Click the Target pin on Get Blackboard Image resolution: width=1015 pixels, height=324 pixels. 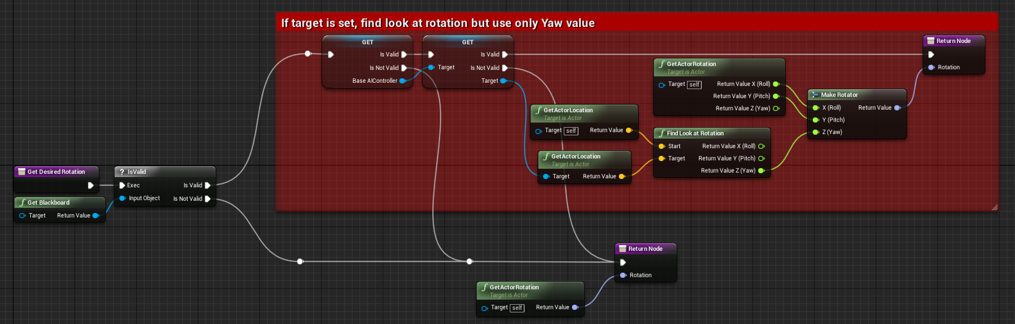(22, 216)
